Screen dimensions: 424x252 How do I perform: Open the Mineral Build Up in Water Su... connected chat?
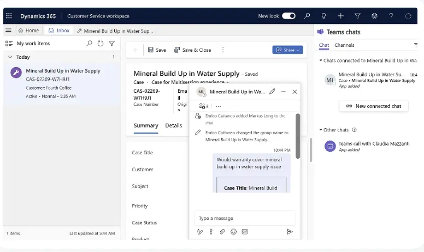(x=371, y=80)
